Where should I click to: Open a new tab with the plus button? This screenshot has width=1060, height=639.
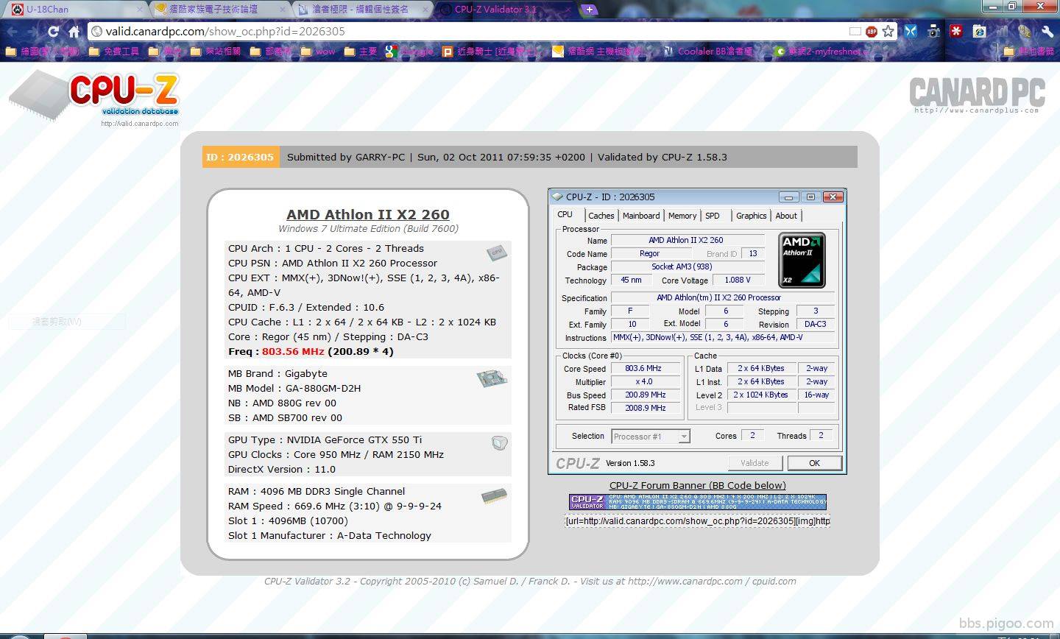[589, 10]
